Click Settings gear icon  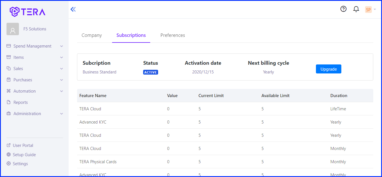[8, 163]
